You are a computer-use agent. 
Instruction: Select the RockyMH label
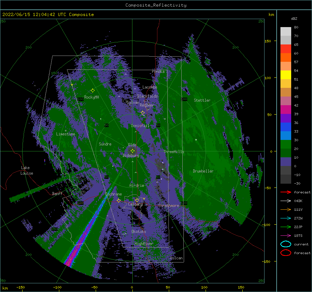pyautogui.click(x=92, y=97)
